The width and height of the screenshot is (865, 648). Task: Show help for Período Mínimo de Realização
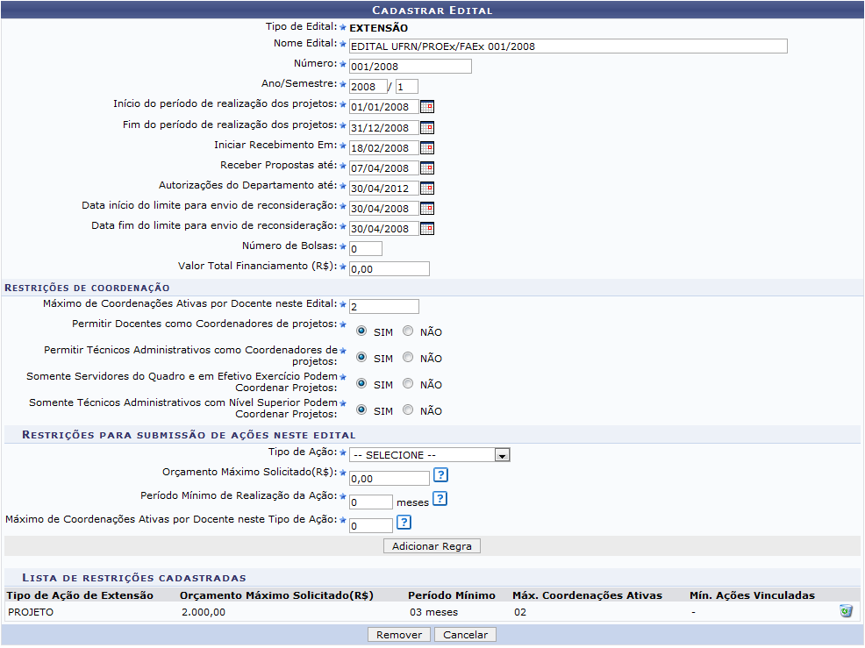pyautogui.click(x=440, y=499)
